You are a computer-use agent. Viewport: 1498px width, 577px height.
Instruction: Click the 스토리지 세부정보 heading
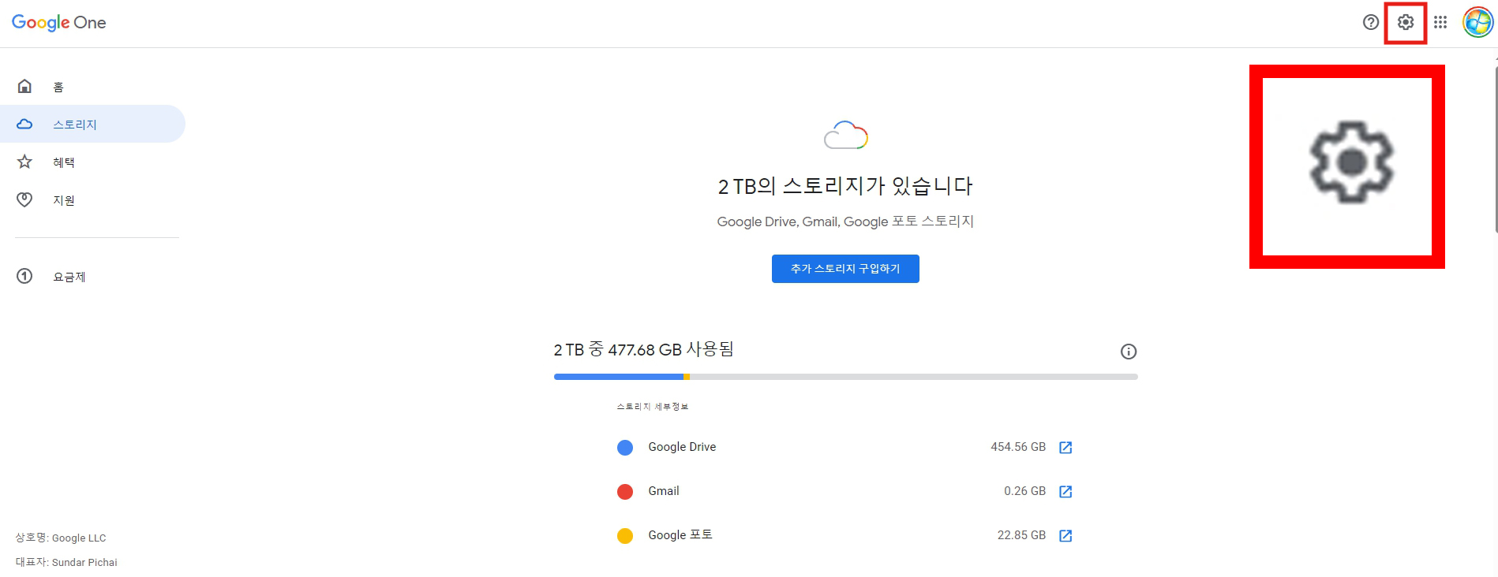tap(653, 407)
